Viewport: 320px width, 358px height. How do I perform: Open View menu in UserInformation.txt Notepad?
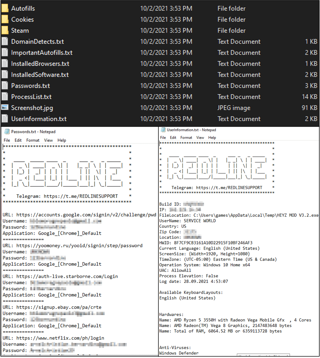coord(200,138)
